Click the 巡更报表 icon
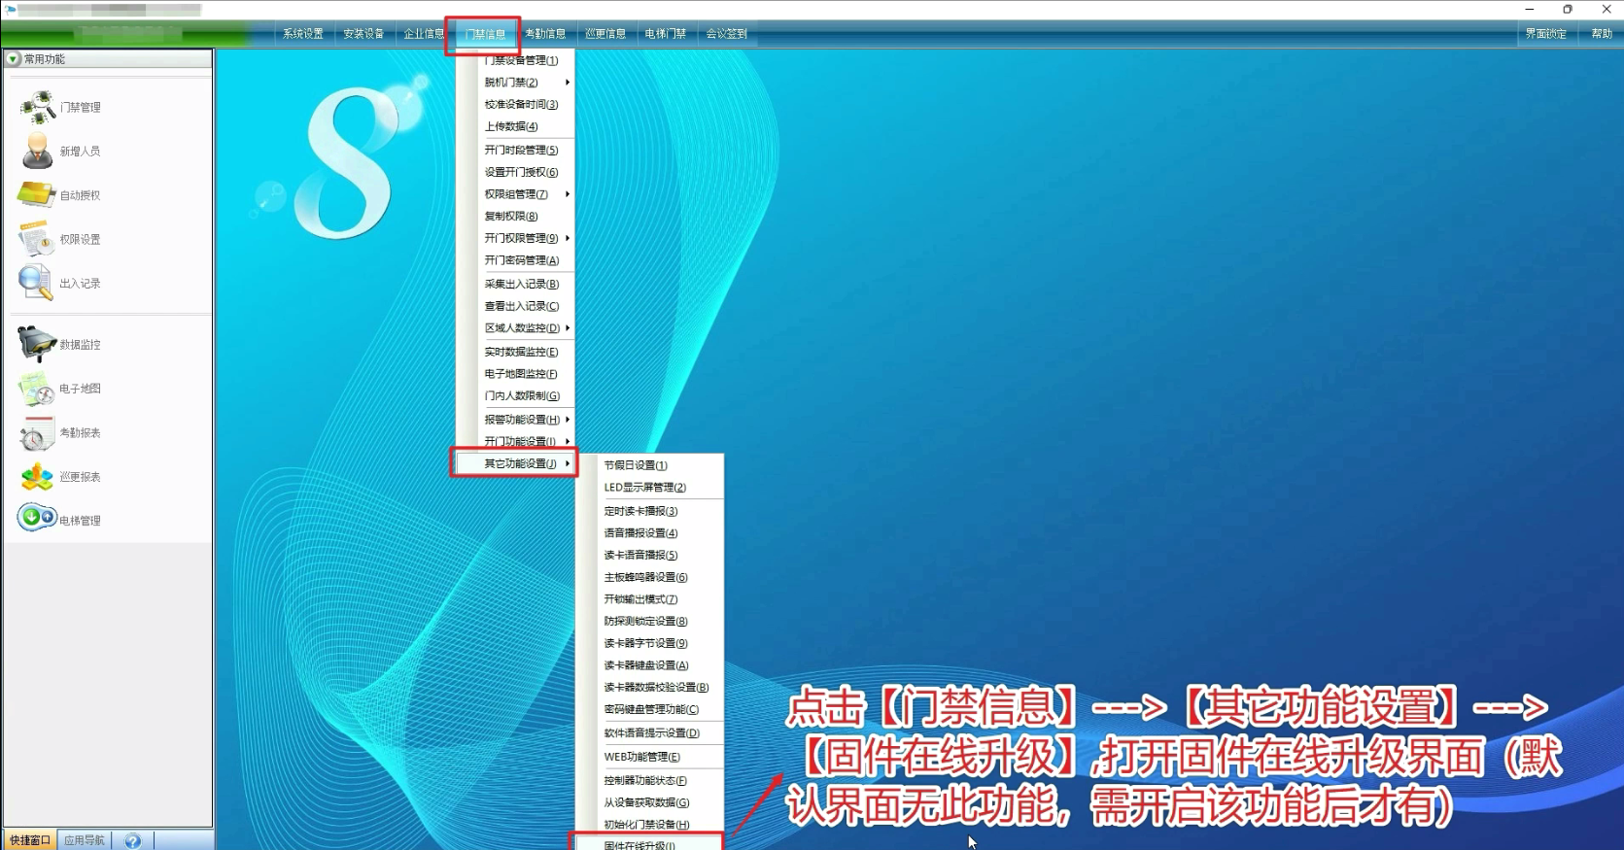Viewport: 1624px width, 850px height. coord(37,477)
